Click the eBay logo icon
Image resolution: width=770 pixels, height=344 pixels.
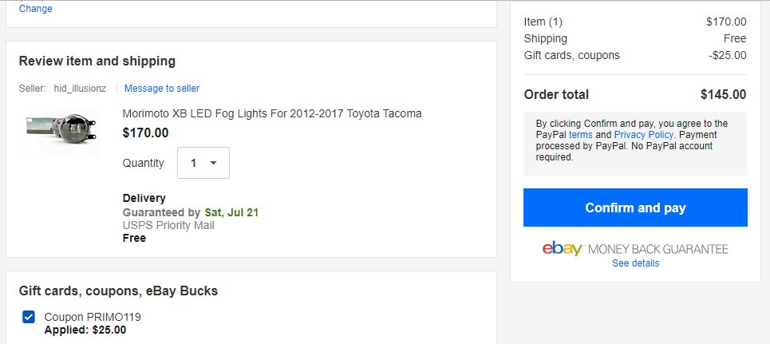click(x=562, y=249)
